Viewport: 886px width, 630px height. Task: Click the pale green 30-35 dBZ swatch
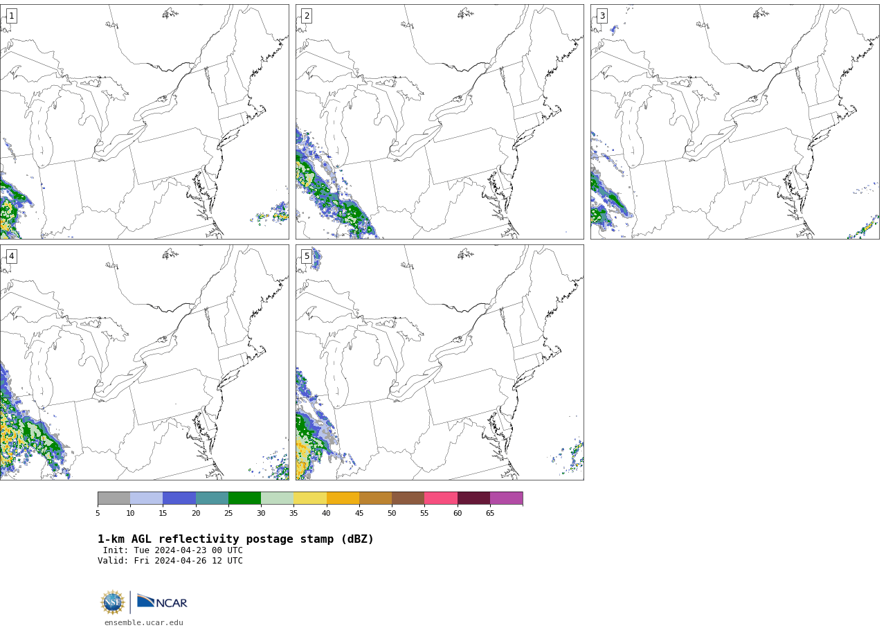click(277, 498)
